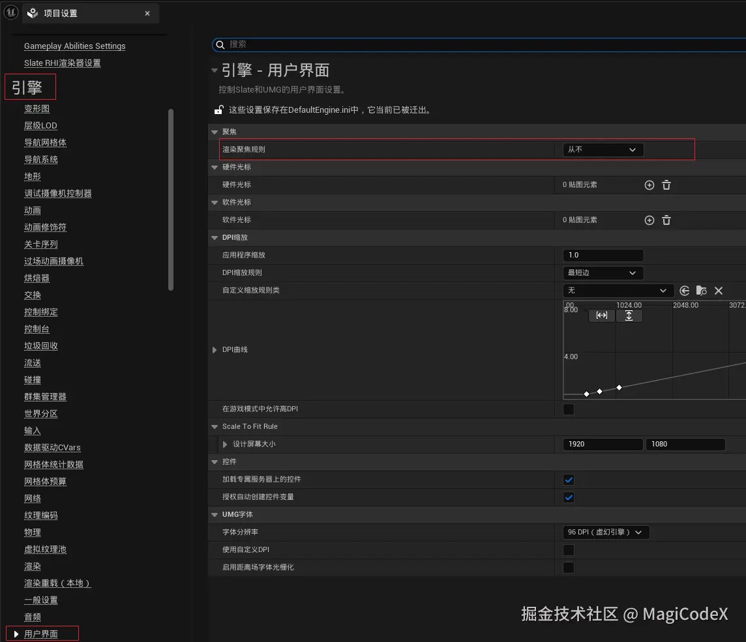Viewport: 746px width, 642px height.
Task: Open 调试摄像机控制器 settings
Action: pyautogui.click(x=57, y=194)
